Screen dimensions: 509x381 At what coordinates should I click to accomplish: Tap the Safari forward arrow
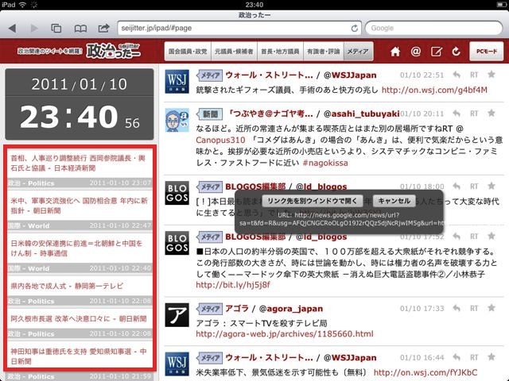click(x=33, y=29)
